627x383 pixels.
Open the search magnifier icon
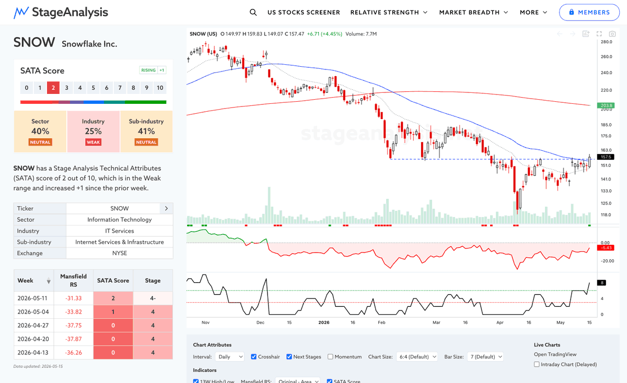[253, 12]
